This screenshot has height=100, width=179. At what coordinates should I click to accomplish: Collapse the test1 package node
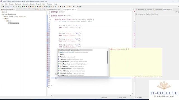tap(5, 21)
